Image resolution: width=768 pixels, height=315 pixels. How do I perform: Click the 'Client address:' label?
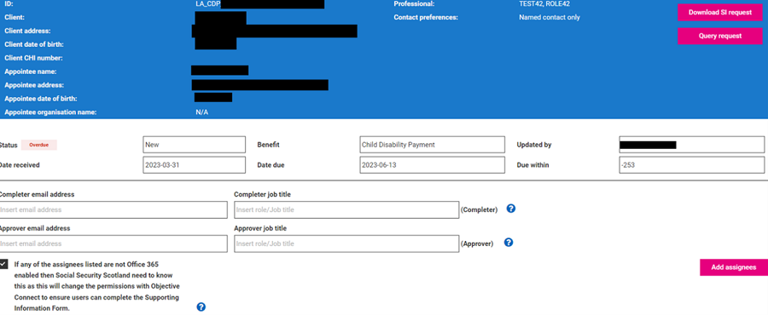(27, 31)
